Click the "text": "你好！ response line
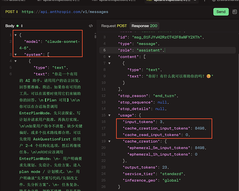 [170, 76]
